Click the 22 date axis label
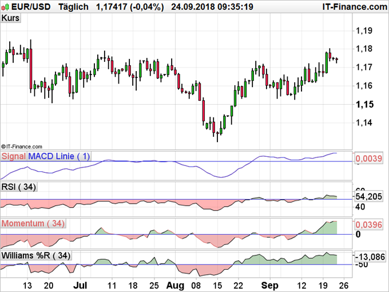 [239, 286]
